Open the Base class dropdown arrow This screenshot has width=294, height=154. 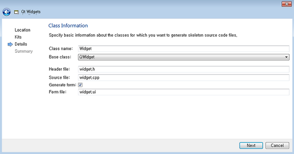click(x=286, y=57)
